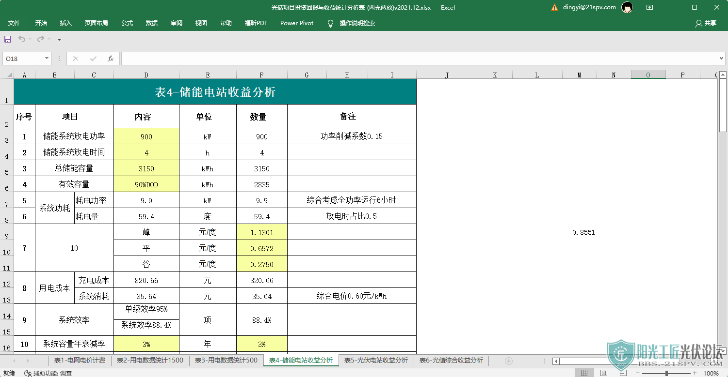The image size is (728, 377).
Task: Open zoom dialog via 100% label
Action: 711,373
